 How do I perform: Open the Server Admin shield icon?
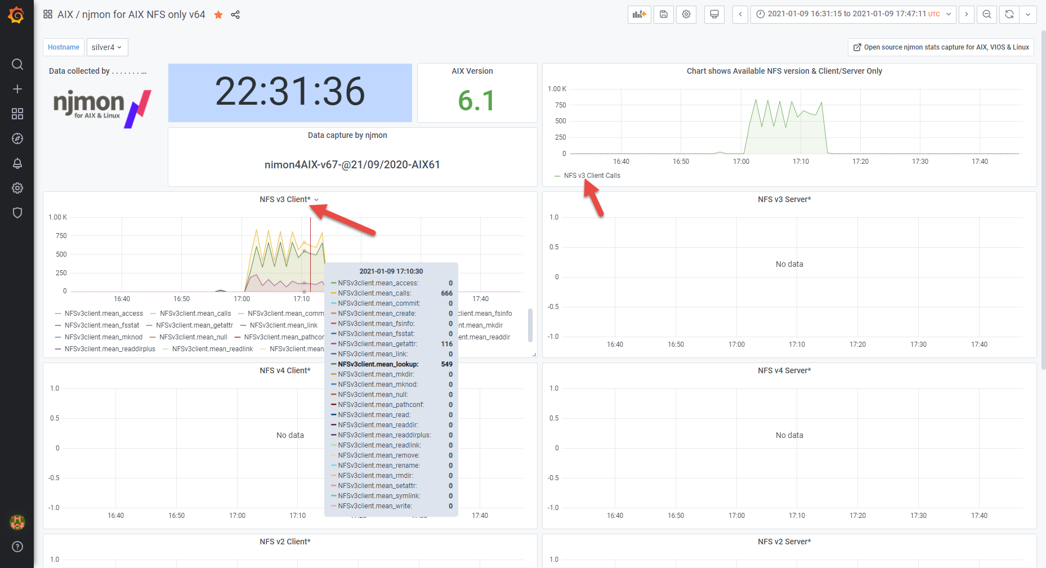[x=17, y=213]
